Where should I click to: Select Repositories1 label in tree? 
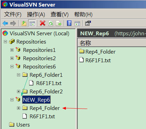(x=39, y=50)
